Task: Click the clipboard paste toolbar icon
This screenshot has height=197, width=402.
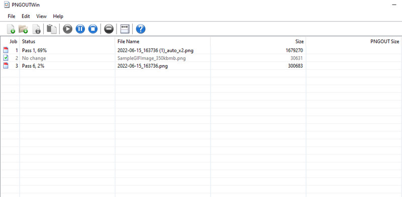Action: tap(52, 29)
